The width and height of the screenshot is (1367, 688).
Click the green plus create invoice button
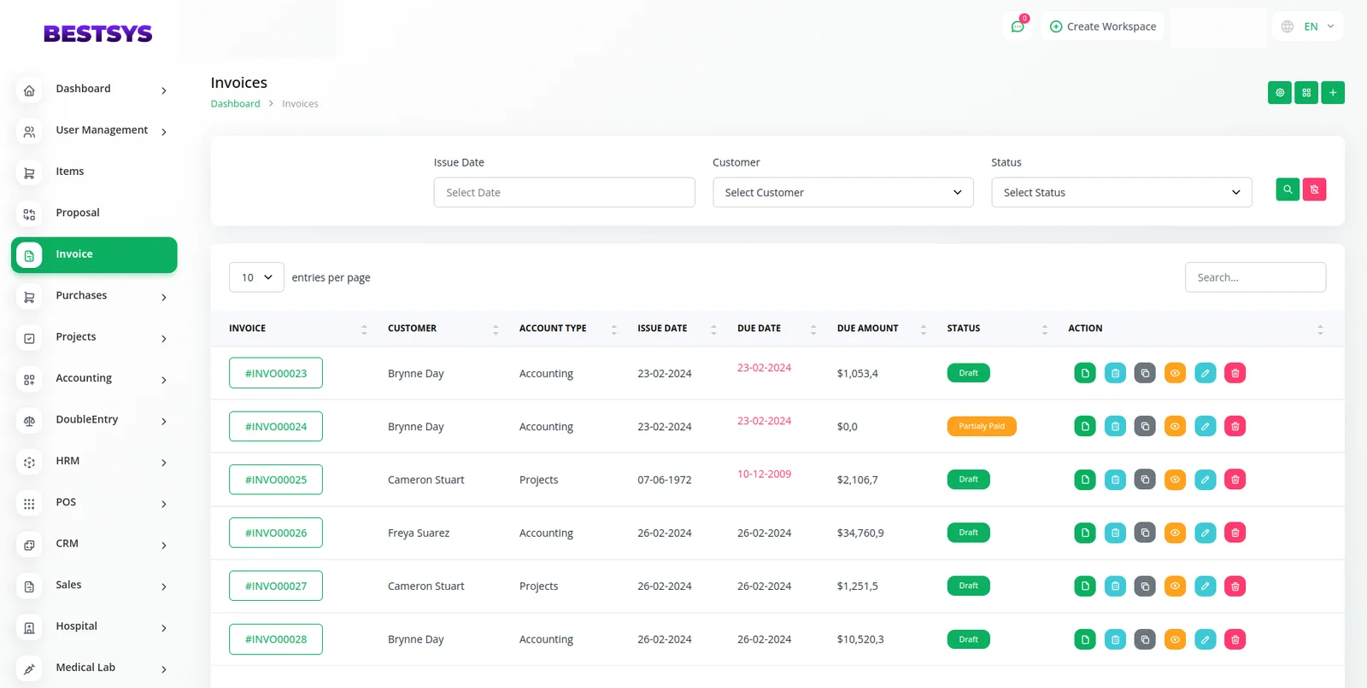pyautogui.click(x=1332, y=93)
